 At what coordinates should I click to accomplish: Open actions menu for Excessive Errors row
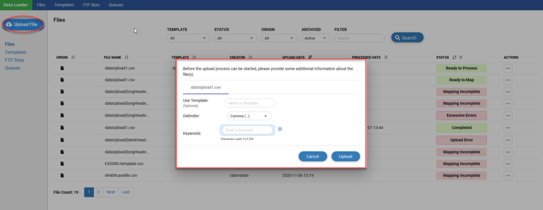(x=508, y=116)
